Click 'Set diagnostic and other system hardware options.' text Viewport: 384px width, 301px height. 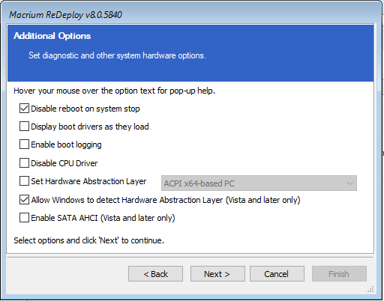pos(117,55)
